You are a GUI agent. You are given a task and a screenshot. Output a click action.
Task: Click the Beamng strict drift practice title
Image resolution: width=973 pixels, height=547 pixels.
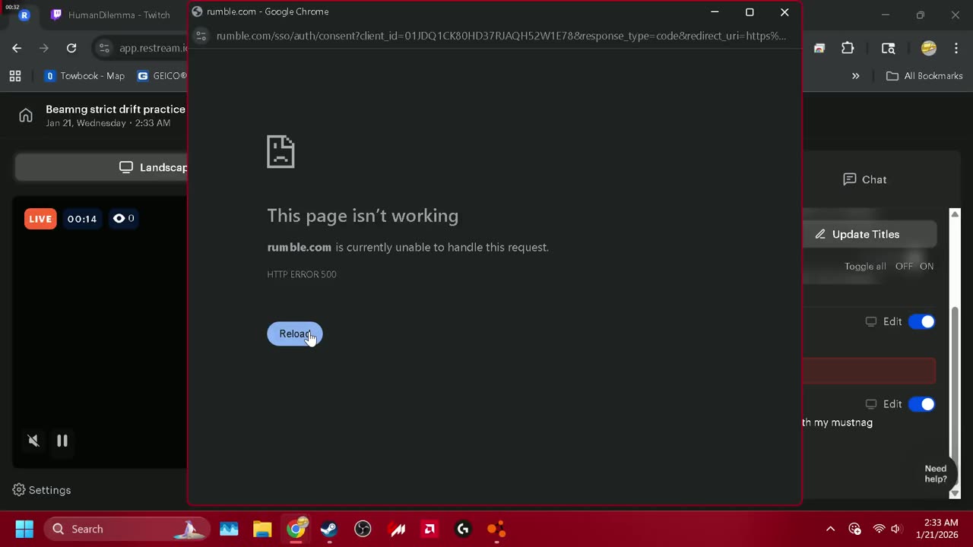(x=116, y=109)
